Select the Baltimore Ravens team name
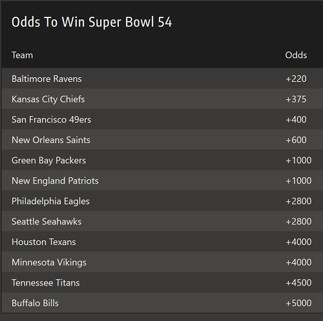This screenshot has width=323, height=321. 47,79
